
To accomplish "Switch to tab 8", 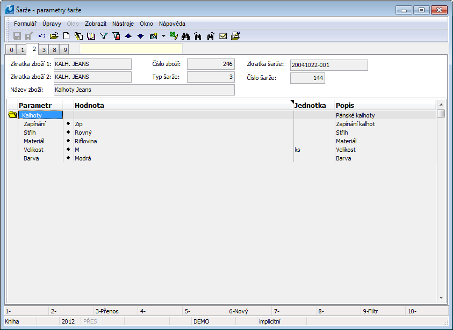I will tap(54, 50).
